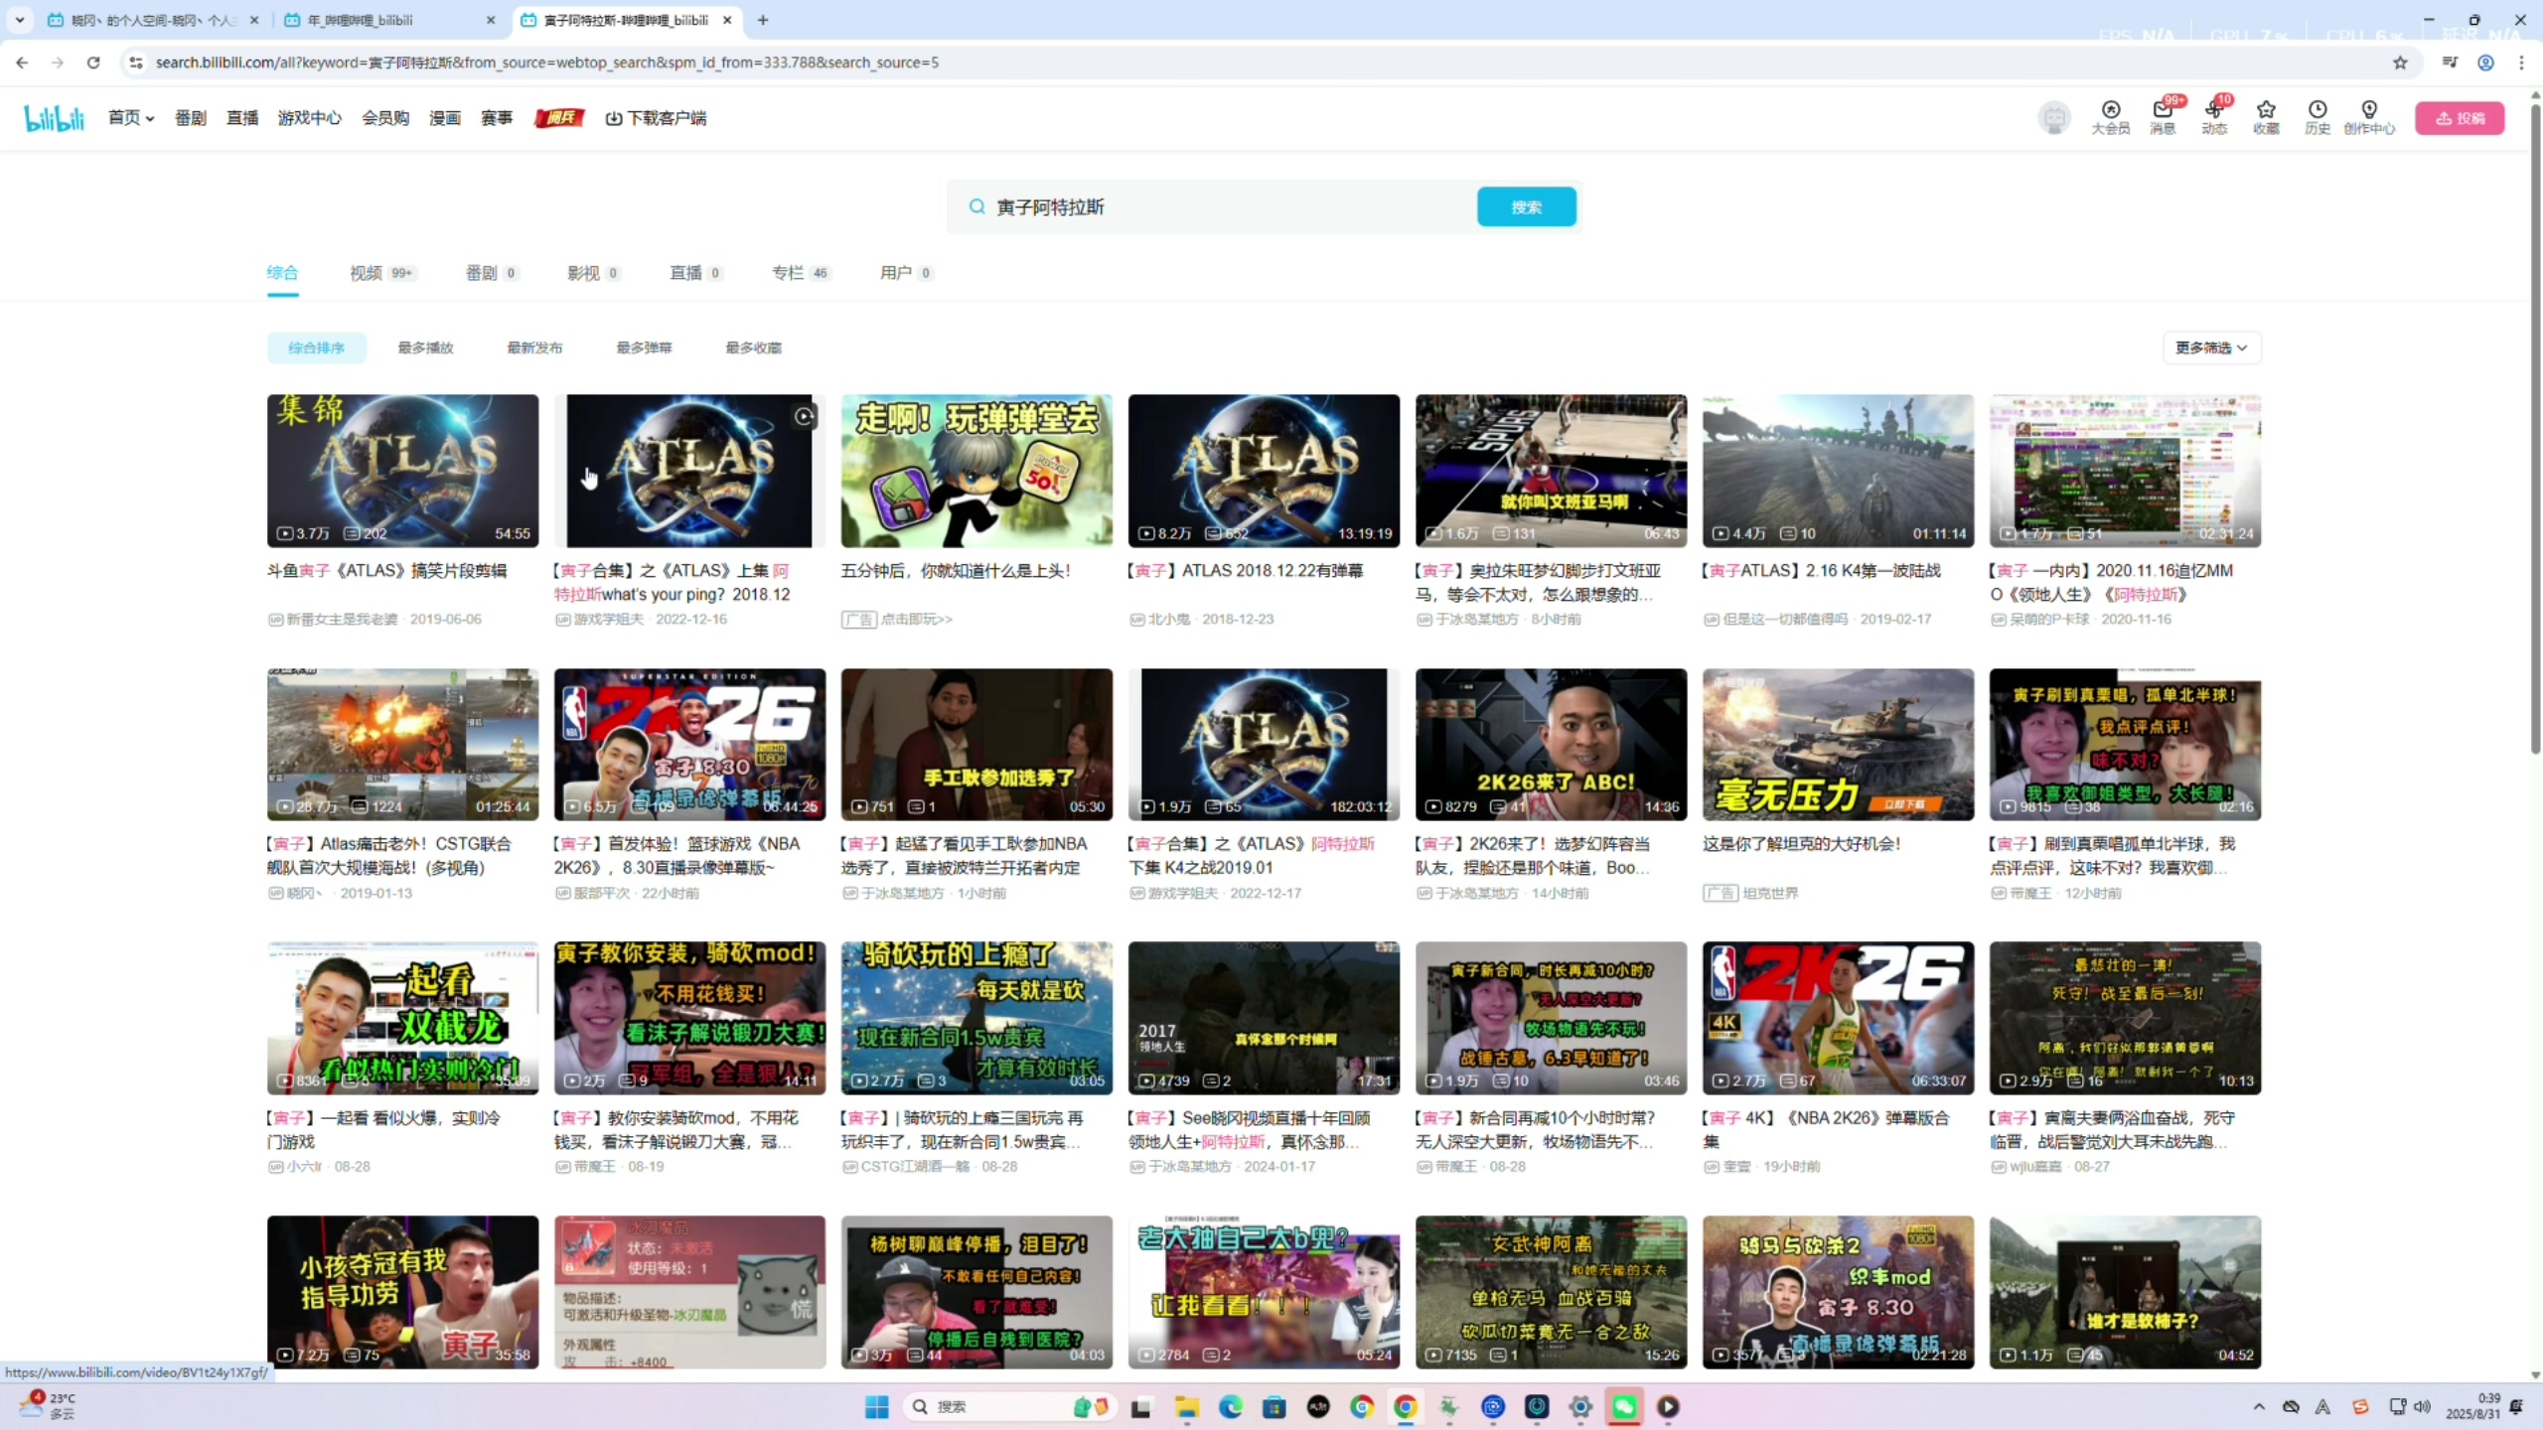Viewport: 2543px width, 1430px height.
Task: Open the 动态 feed icon
Action: (2214, 117)
